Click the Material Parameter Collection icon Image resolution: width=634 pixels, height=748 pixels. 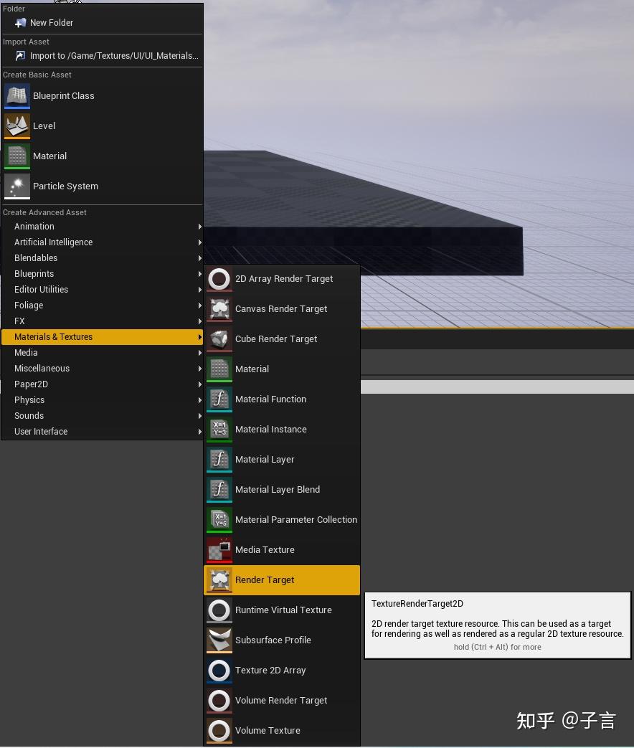click(x=219, y=519)
